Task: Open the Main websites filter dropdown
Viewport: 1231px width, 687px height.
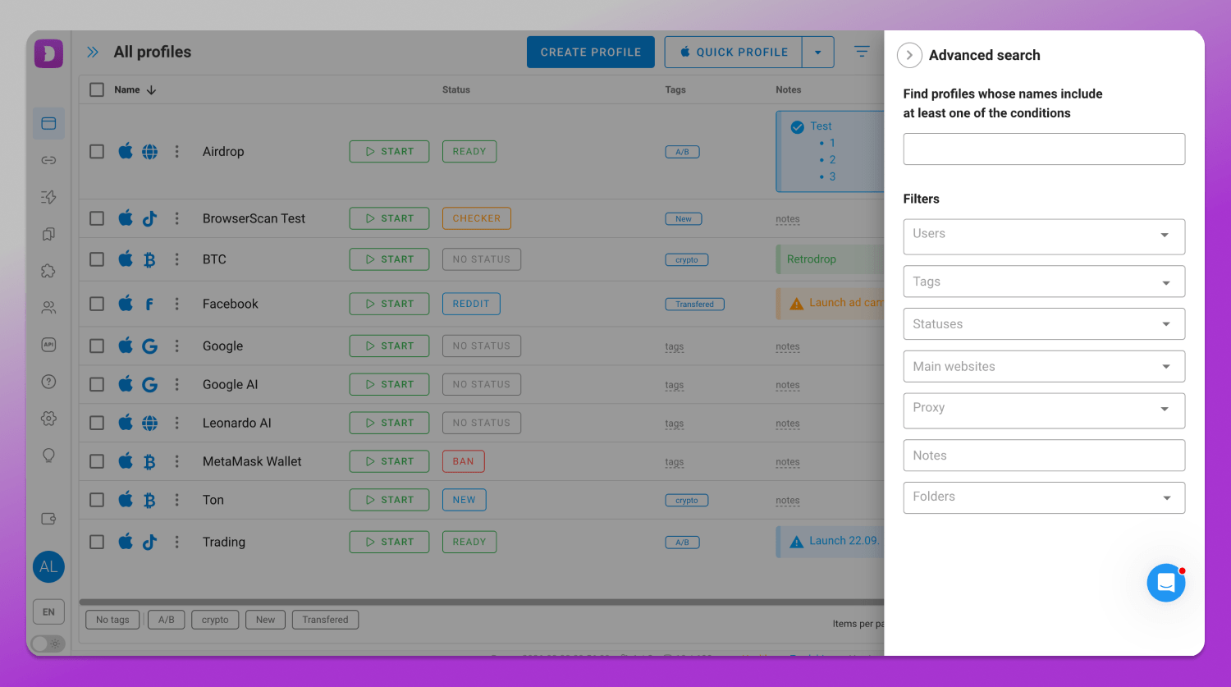Action: click(1044, 366)
